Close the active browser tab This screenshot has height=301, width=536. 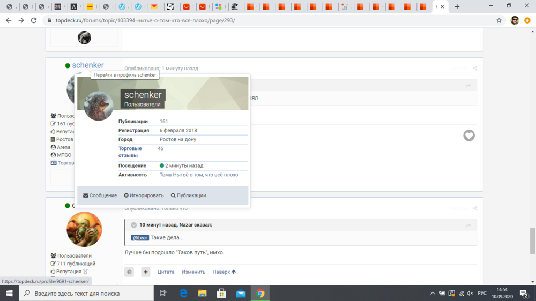[442, 6]
